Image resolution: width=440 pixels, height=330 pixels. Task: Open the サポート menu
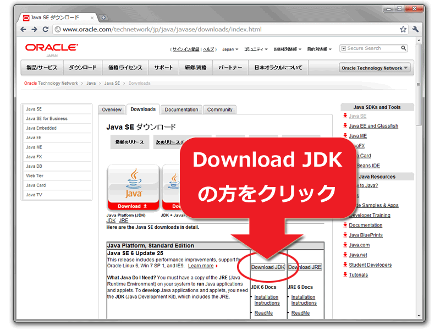(x=163, y=68)
